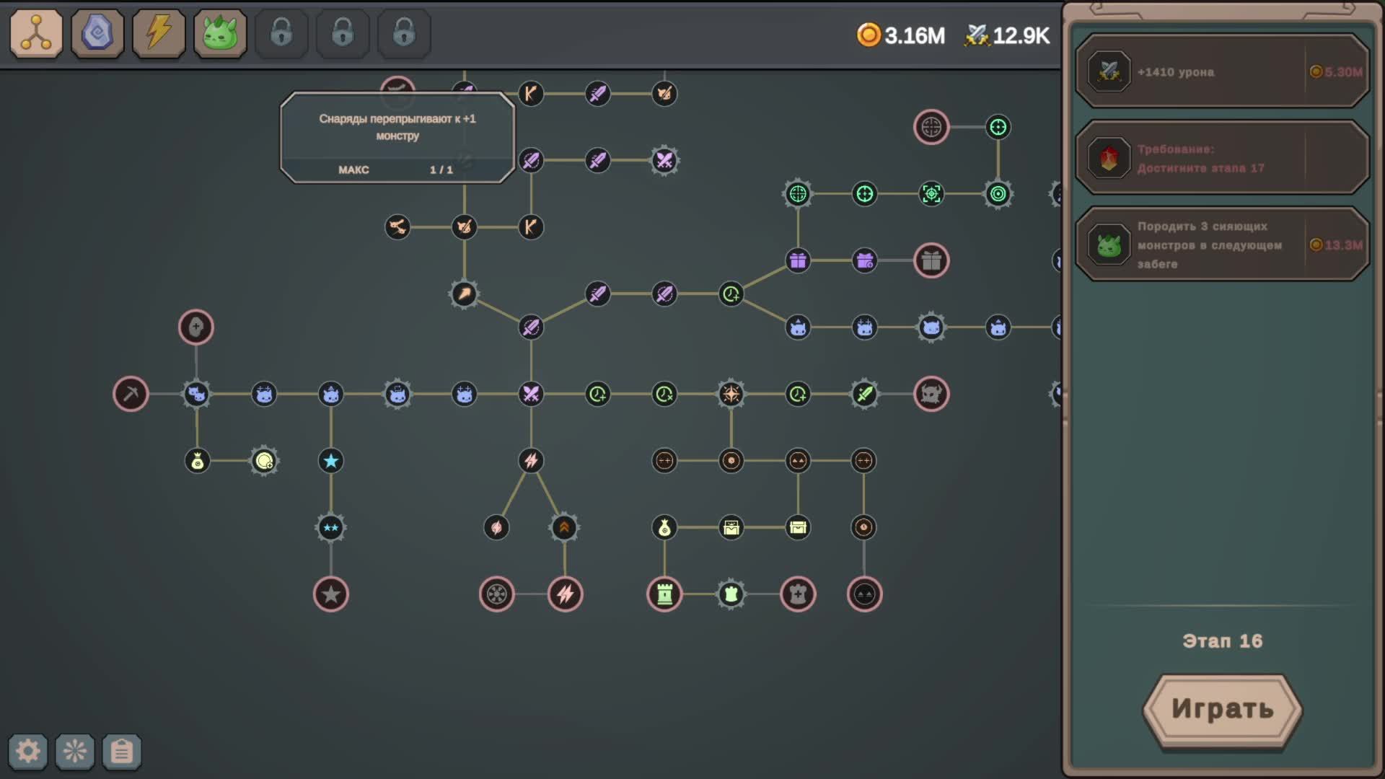This screenshot has width=1385, height=779.
Task: Select the castle tower skill node
Action: [x=664, y=594]
